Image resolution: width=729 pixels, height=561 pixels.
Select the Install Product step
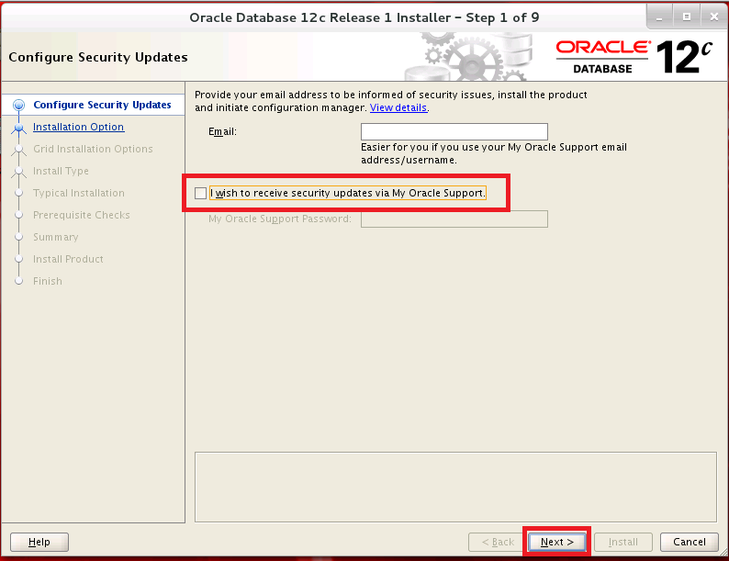click(68, 259)
